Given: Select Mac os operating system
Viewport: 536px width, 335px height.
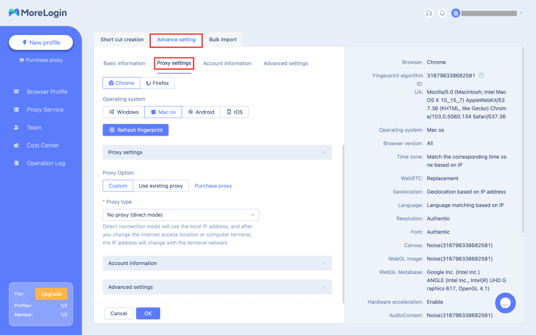Looking at the screenshot, I should tap(163, 112).
